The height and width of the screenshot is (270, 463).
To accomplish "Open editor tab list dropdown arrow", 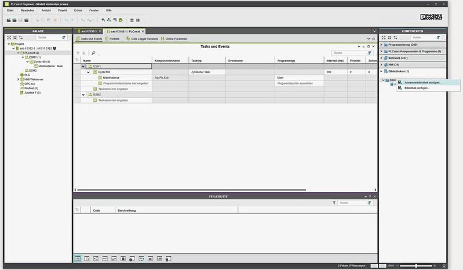I will pyautogui.click(x=374, y=31).
